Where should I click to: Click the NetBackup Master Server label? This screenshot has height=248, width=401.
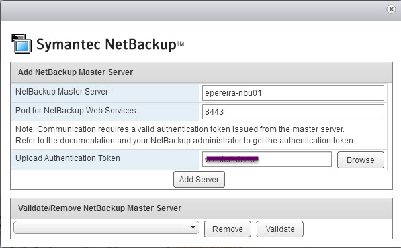[62, 92]
